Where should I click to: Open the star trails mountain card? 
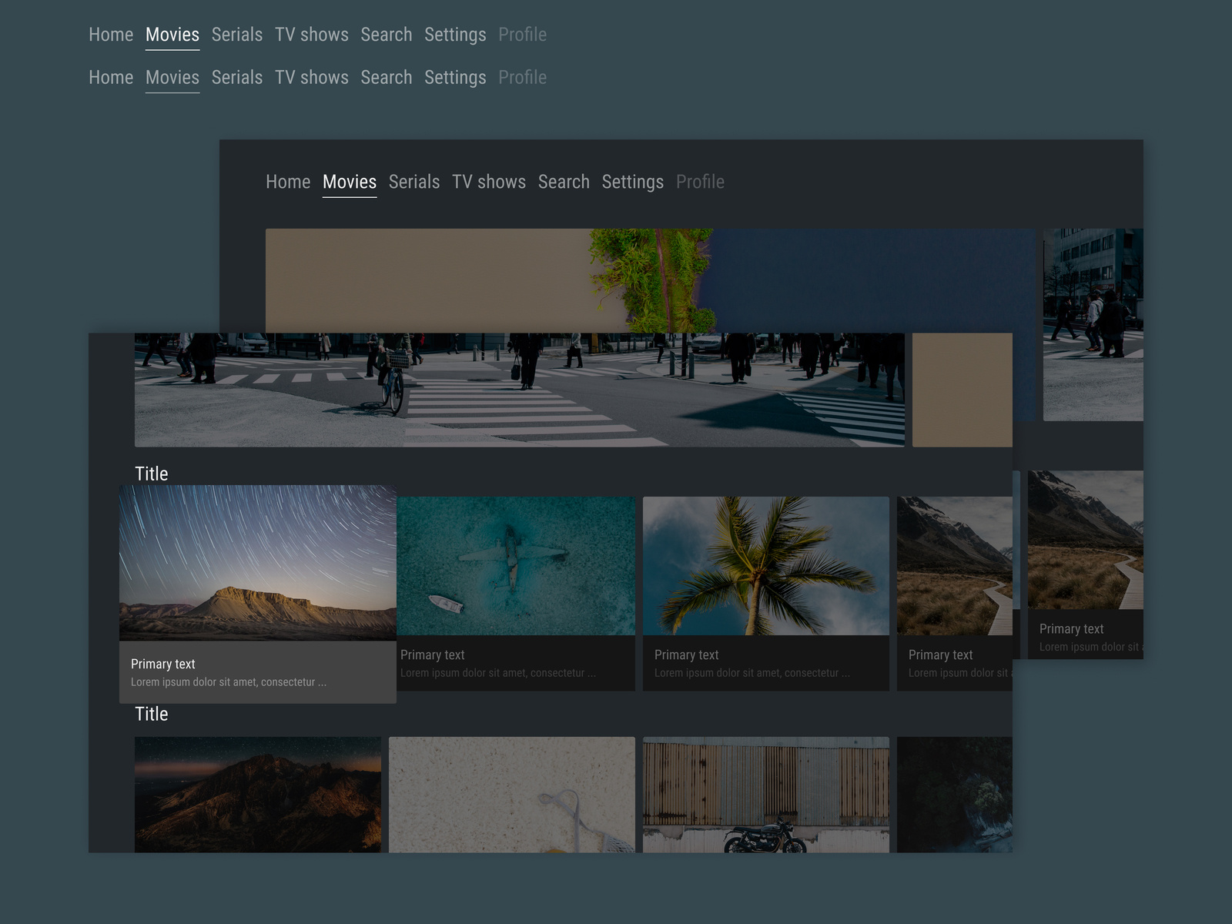(x=257, y=566)
